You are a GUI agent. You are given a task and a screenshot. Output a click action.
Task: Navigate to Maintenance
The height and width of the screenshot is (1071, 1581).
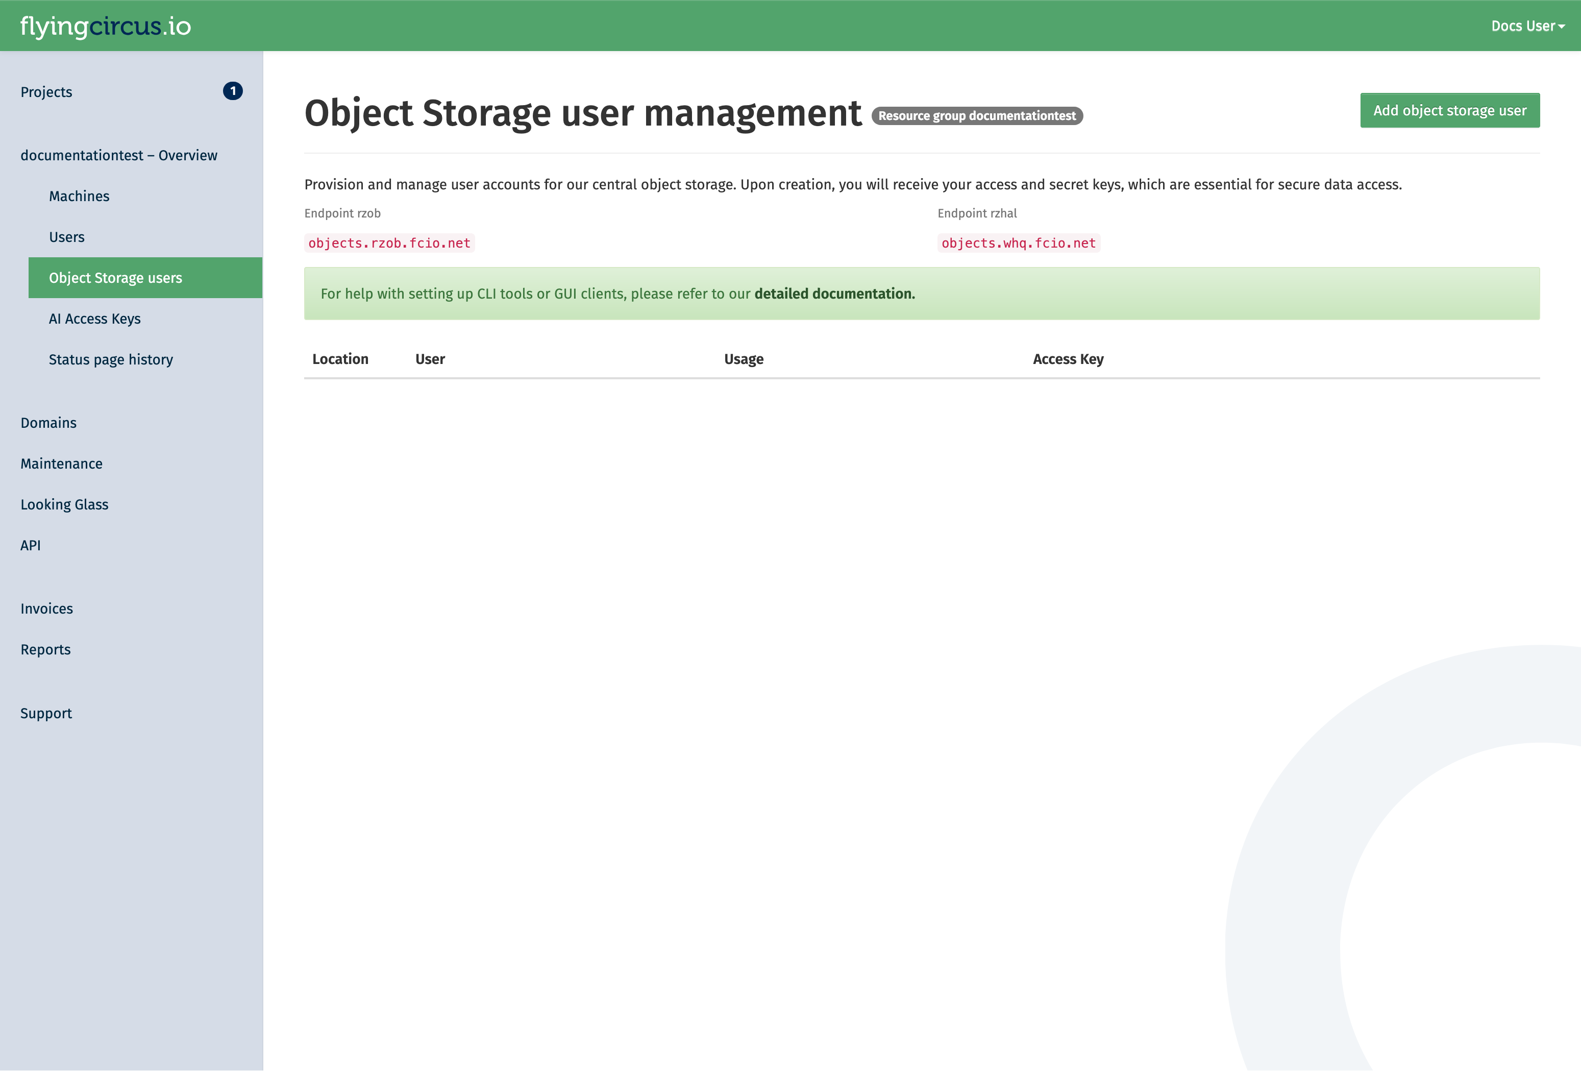coord(61,464)
